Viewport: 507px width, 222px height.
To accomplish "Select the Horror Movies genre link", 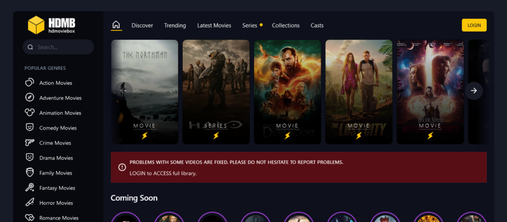I will click(x=56, y=203).
